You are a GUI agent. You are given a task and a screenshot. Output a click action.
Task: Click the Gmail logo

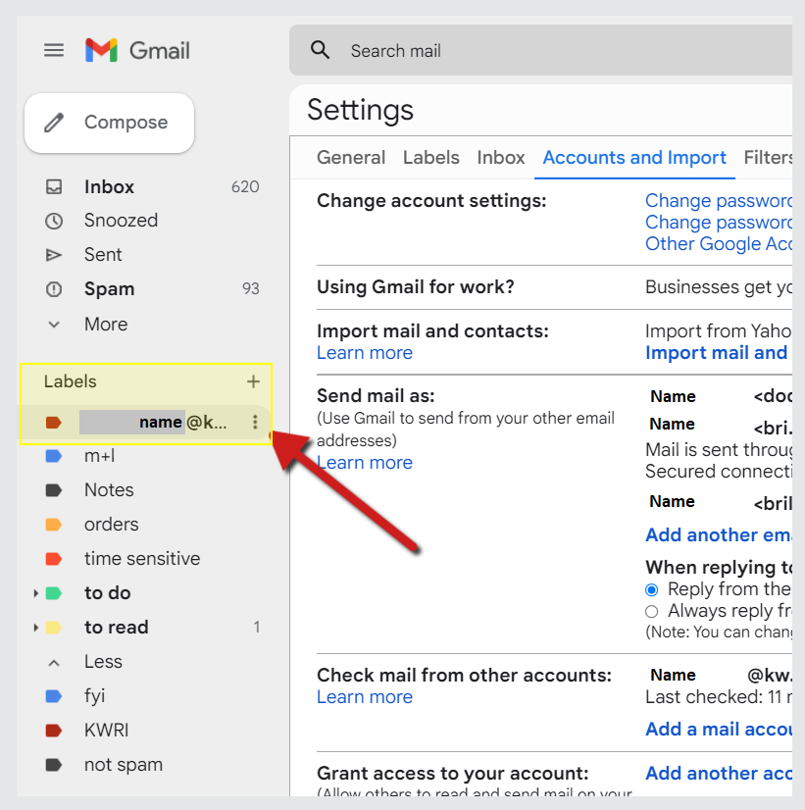137,51
